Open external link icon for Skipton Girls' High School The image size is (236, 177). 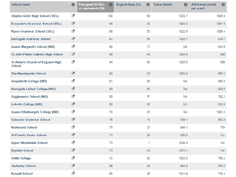73,16
